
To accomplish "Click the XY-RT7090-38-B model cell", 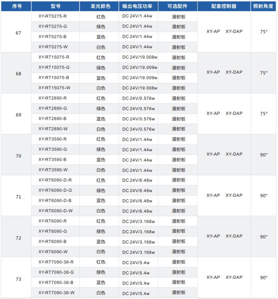I will click(56, 283).
